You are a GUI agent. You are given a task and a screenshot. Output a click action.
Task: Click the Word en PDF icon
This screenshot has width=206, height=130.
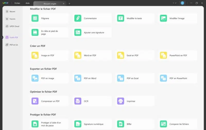click(x=78, y=55)
